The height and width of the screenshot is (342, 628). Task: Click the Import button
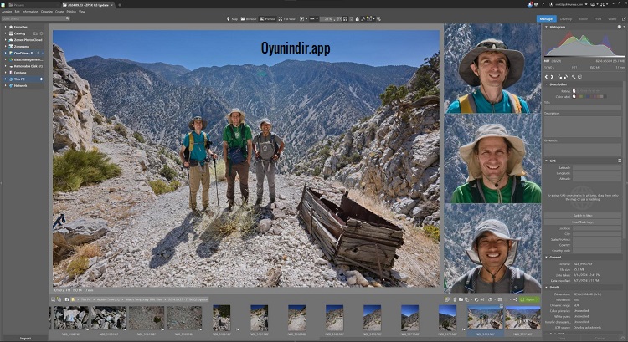tap(25, 339)
